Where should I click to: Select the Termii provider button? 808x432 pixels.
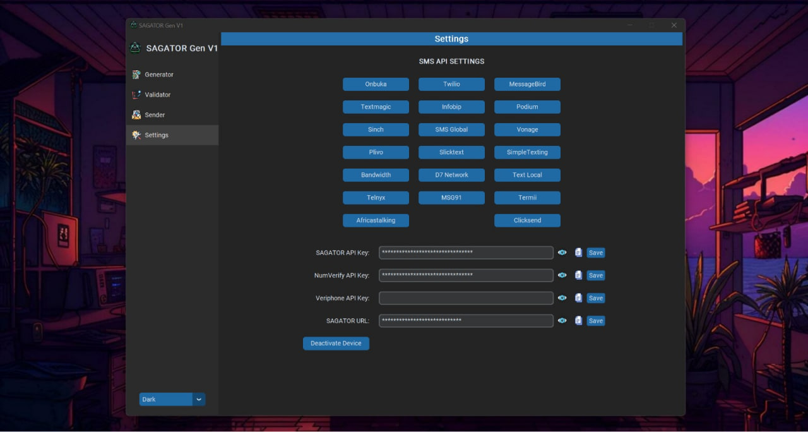coord(527,198)
